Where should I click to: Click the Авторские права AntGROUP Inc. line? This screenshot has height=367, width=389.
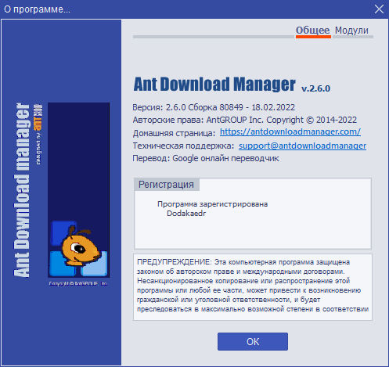[x=245, y=120]
